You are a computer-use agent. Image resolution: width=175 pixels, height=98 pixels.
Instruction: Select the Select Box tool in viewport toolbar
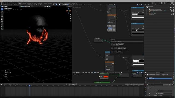pyautogui.click(x=2, y=9)
